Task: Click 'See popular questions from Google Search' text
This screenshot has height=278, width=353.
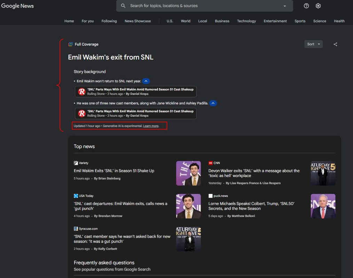Action: [x=112, y=269]
